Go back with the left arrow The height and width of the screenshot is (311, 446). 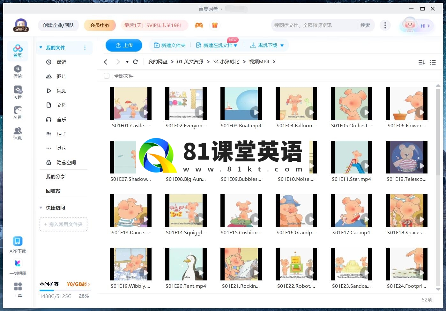pyautogui.click(x=106, y=62)
